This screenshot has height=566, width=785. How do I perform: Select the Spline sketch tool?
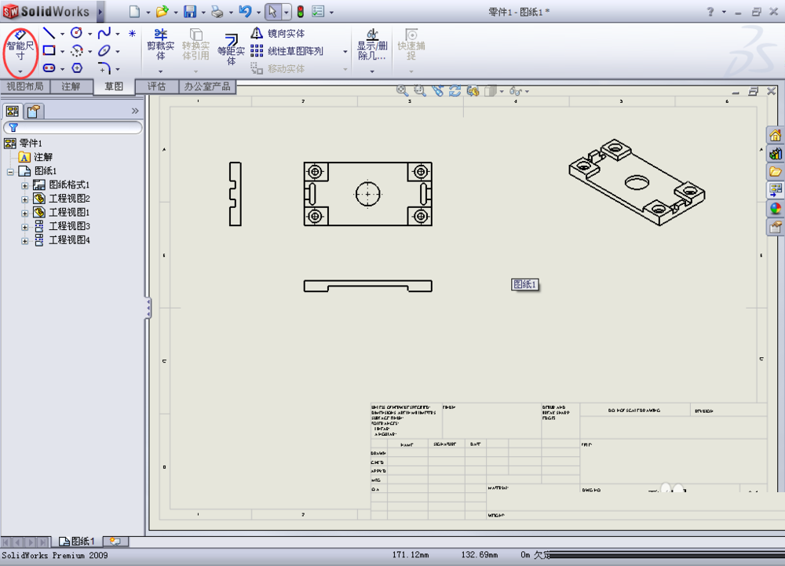click(104, 34)
